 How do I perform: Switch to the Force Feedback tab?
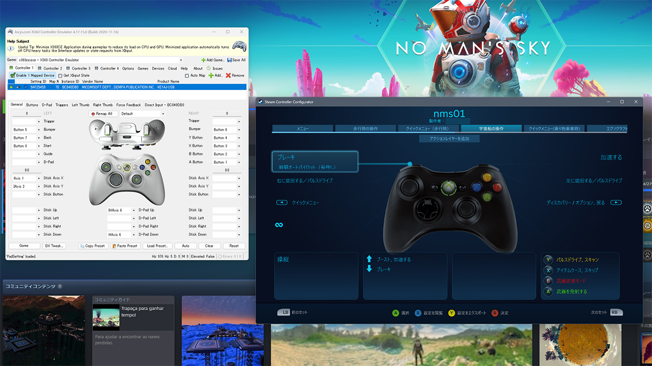click(128, 105)
